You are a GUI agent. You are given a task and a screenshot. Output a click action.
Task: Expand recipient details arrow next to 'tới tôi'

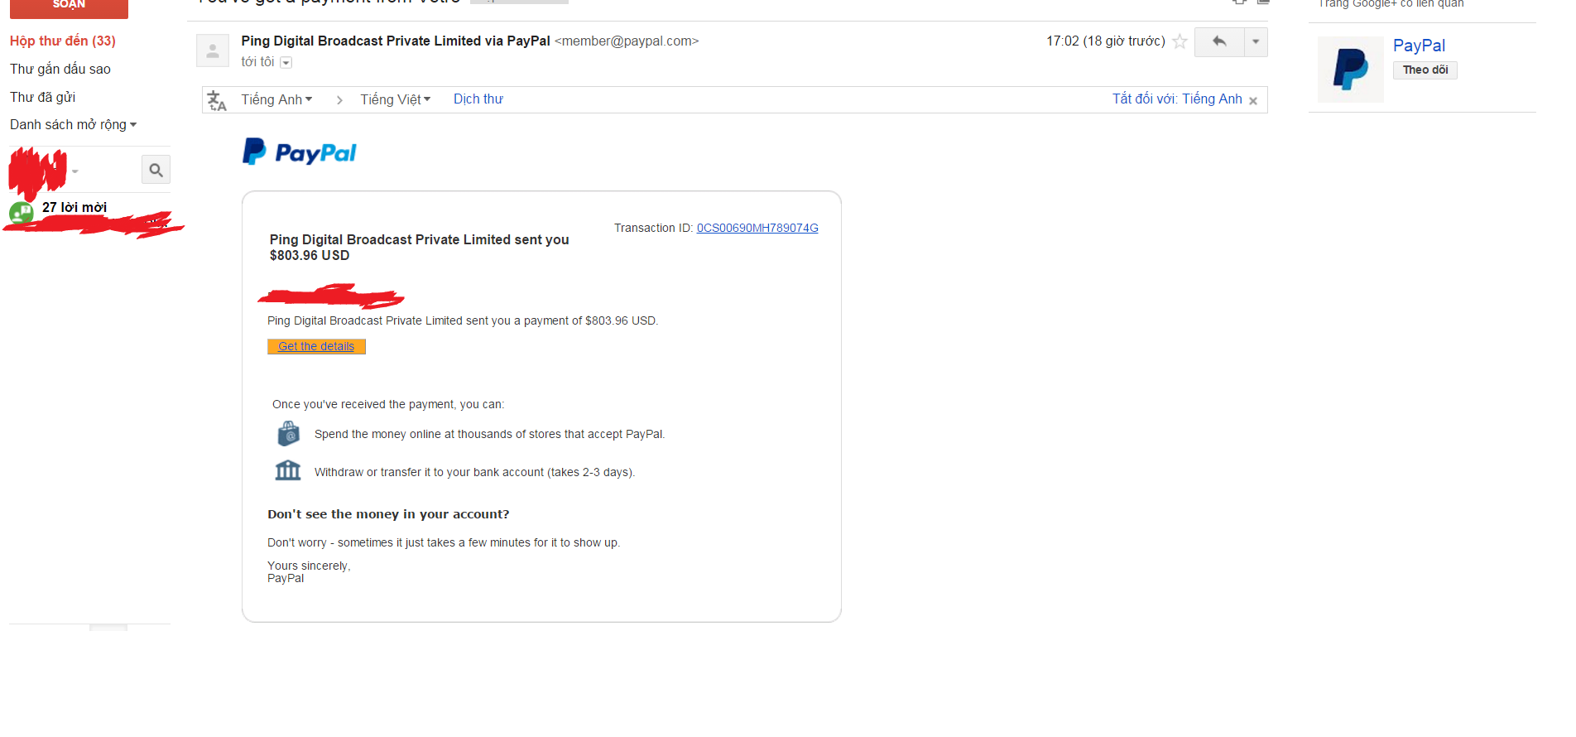coord(286,63)
